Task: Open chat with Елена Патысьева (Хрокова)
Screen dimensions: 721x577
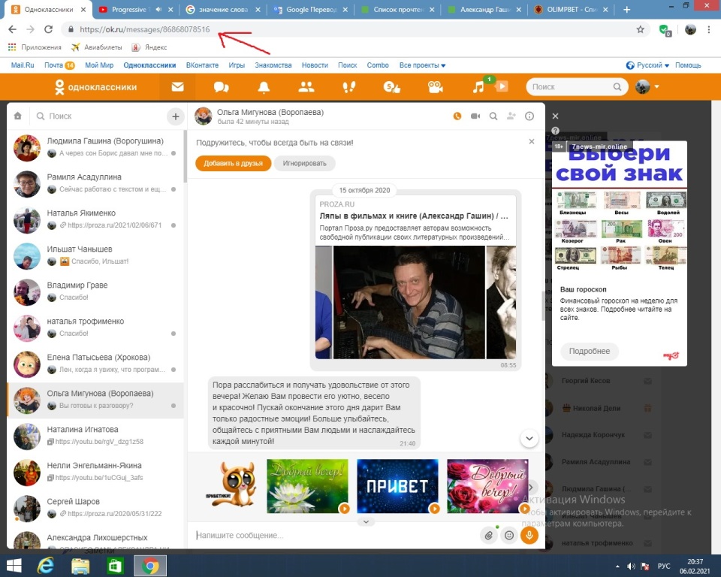Action: click(x=95, y=364)
